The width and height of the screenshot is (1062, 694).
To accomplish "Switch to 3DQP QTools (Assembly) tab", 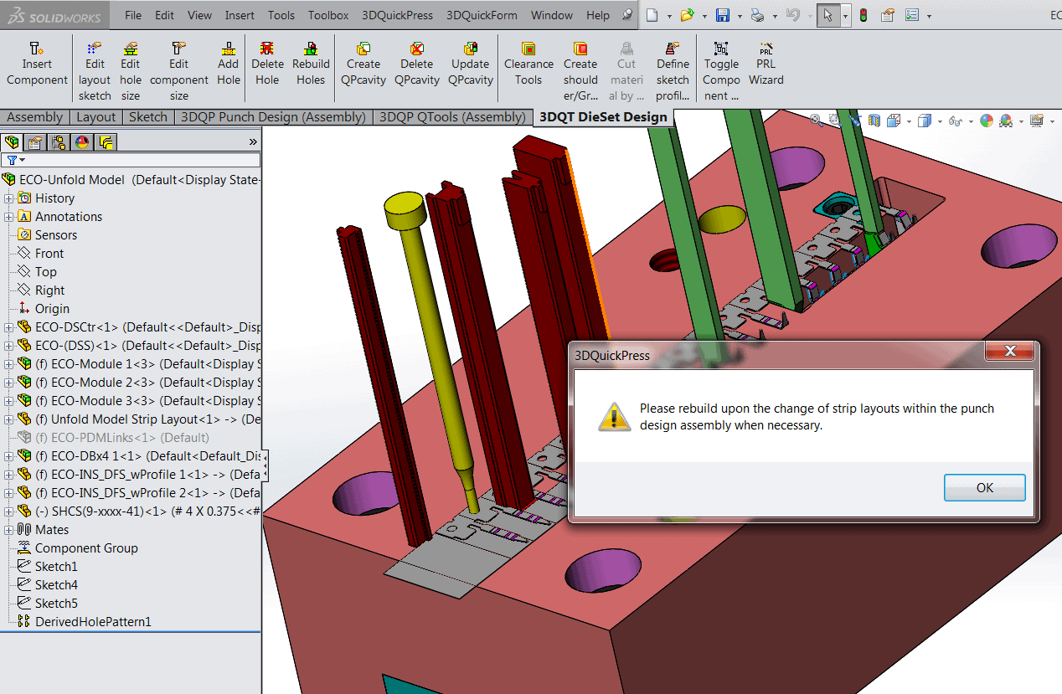I will tap(452, 117).
